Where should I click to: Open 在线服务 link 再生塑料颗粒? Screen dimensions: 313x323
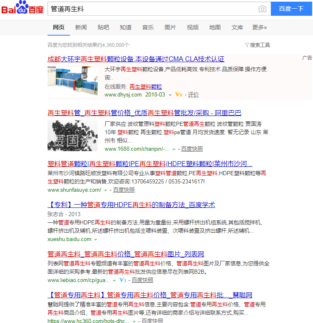point(146,87)
